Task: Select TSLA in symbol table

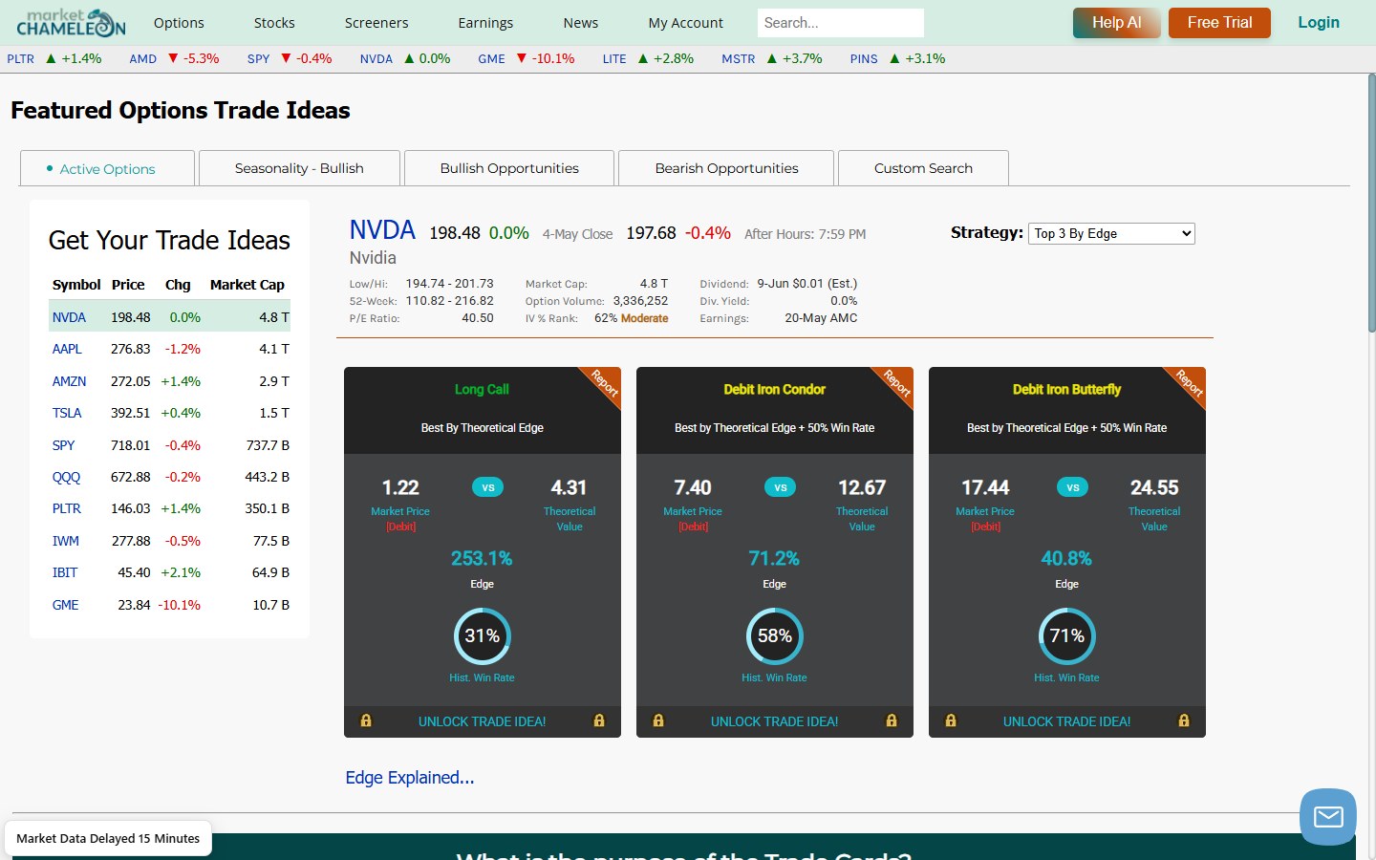Action: [x=67, y=413]
